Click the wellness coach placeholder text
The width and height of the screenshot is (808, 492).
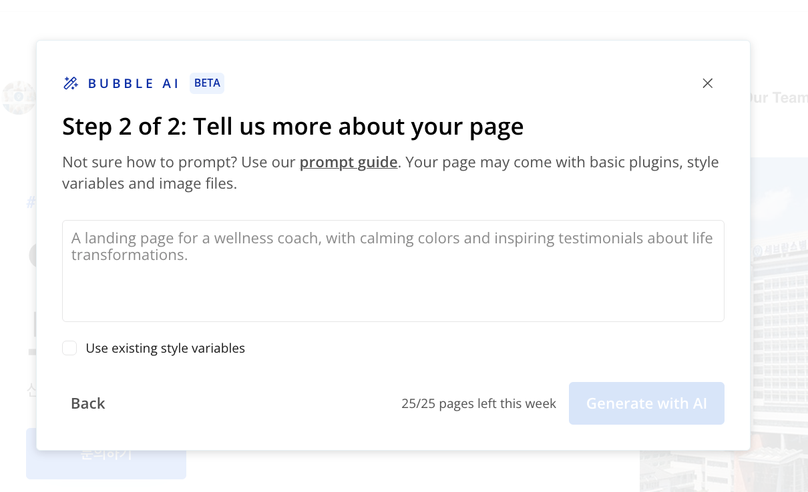(x=392, y=246)
